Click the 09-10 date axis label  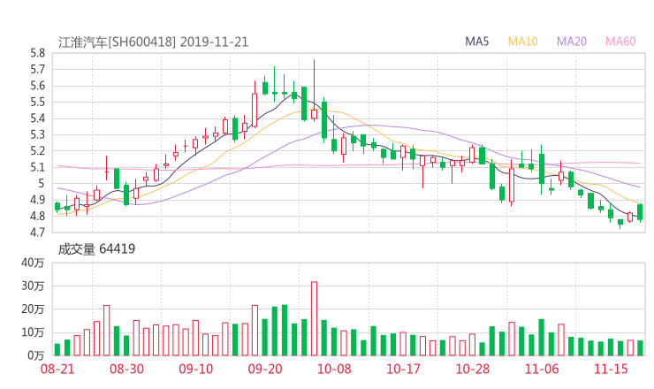[196, 369]
